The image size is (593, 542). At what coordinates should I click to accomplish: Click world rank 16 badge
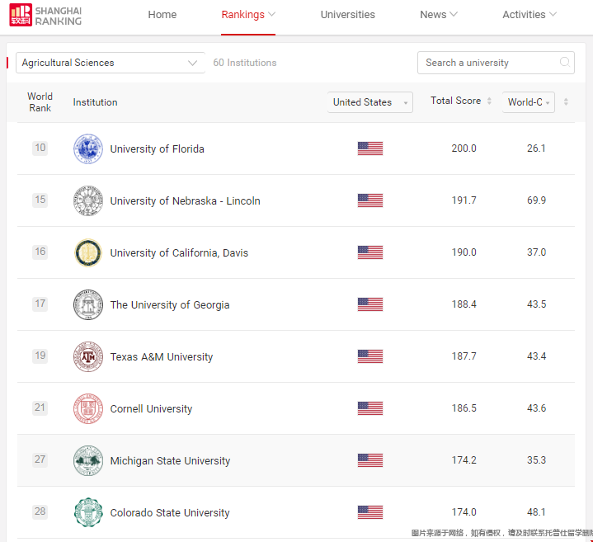(x=40, y=252)
